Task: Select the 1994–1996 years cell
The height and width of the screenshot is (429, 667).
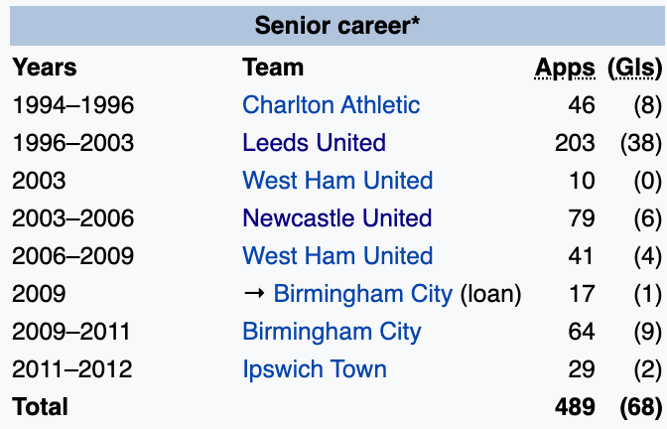Action: tap(72, 105)
